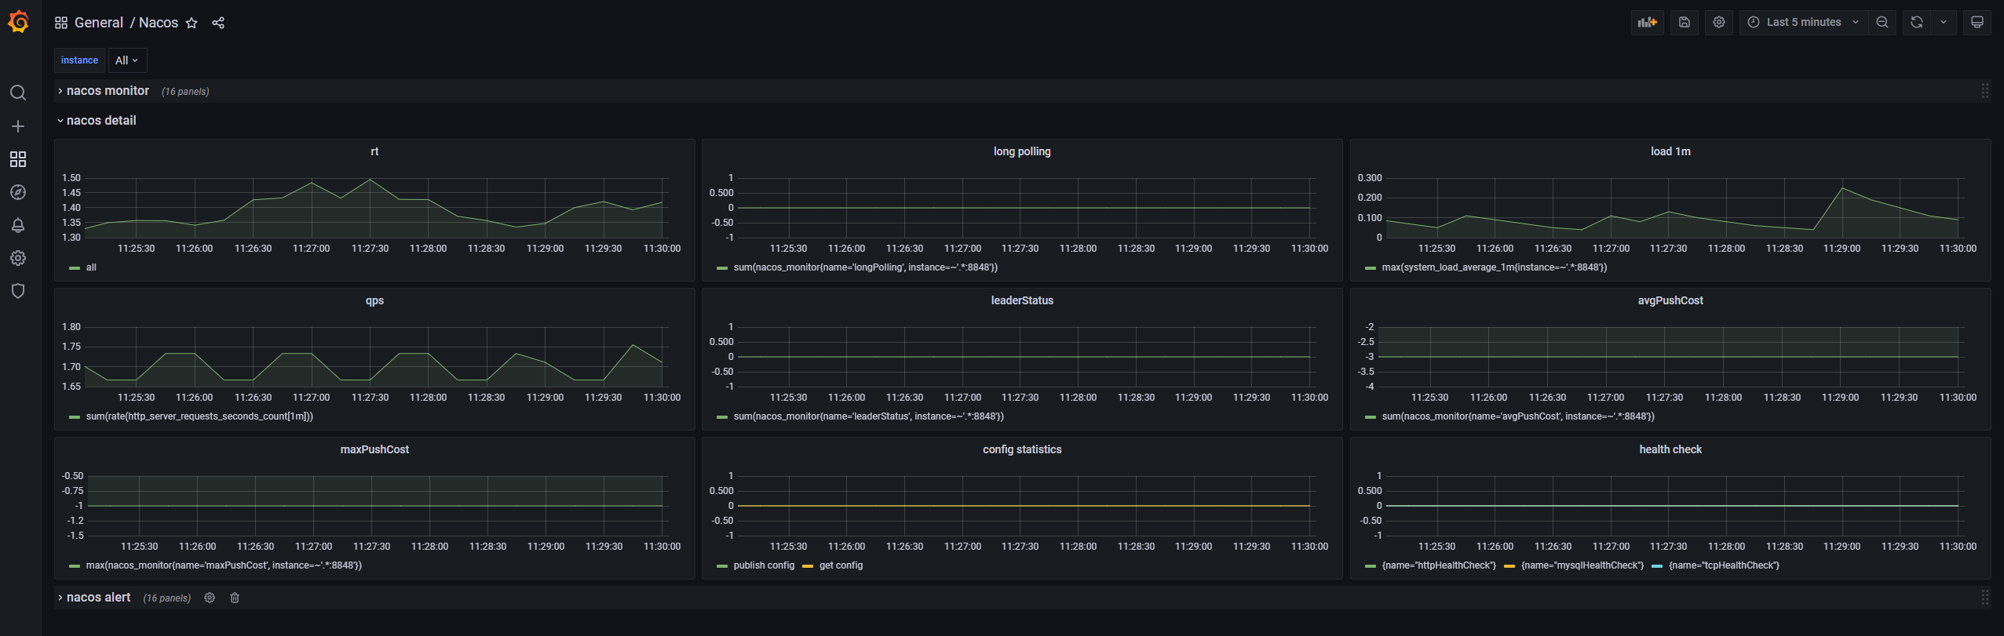
Task: Open the qps panel title menu
Action: 374,300
